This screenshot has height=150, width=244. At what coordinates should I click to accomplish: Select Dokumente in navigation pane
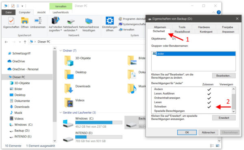coord(20,101)
